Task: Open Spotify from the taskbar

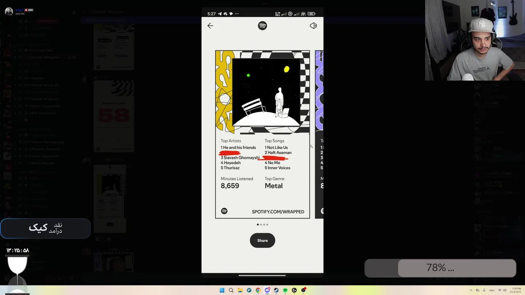Action: pyautogui.click(x=285, y=290)
